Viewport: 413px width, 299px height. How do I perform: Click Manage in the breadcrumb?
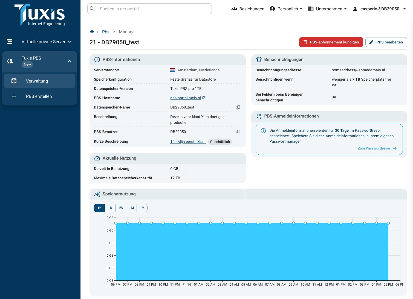(127, 32)
